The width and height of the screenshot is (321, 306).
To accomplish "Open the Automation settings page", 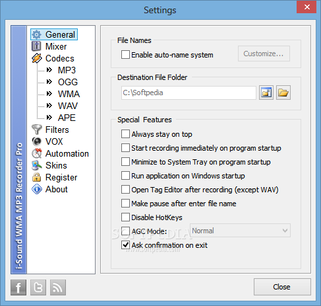I will (x=67, y=153).
